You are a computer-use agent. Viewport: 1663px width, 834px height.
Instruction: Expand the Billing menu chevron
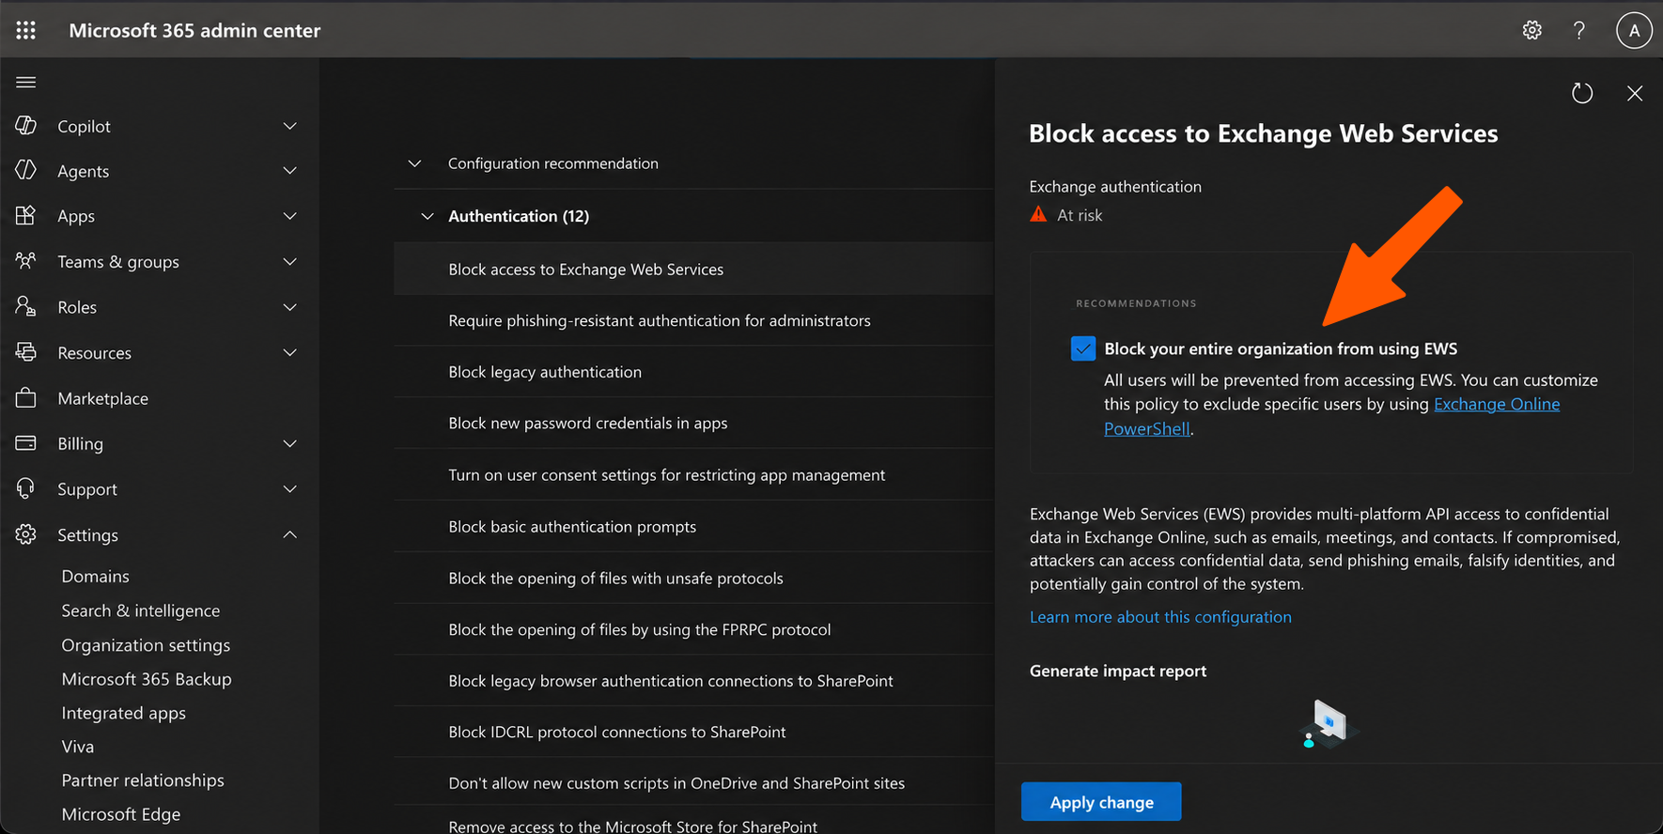(290, 443)
